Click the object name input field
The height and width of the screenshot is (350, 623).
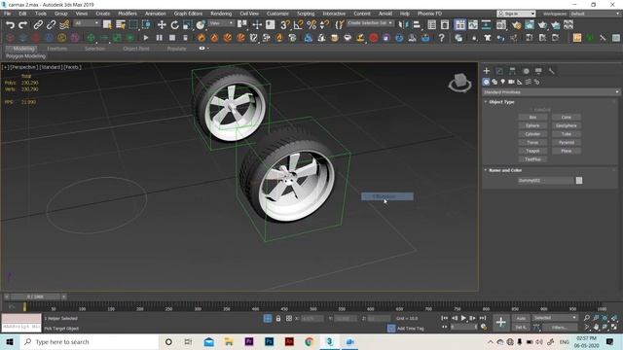click(x=546, y=181)
